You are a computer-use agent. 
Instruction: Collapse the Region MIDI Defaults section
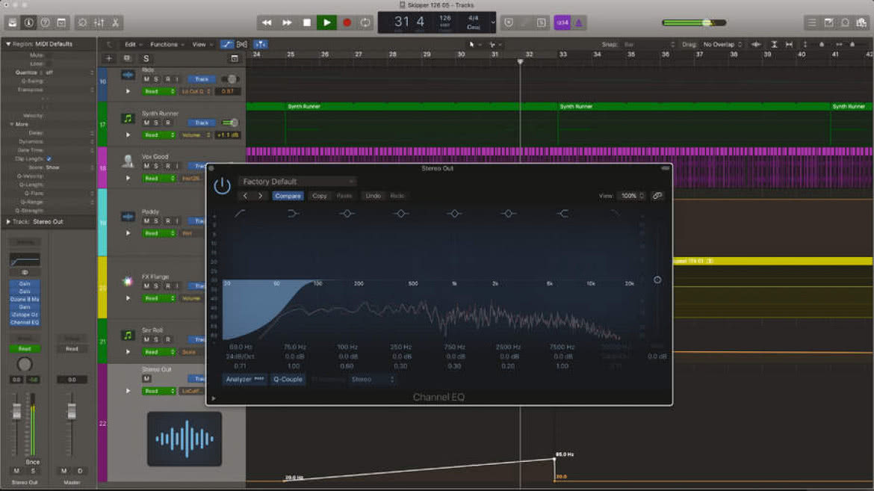(x=8, y=43)
